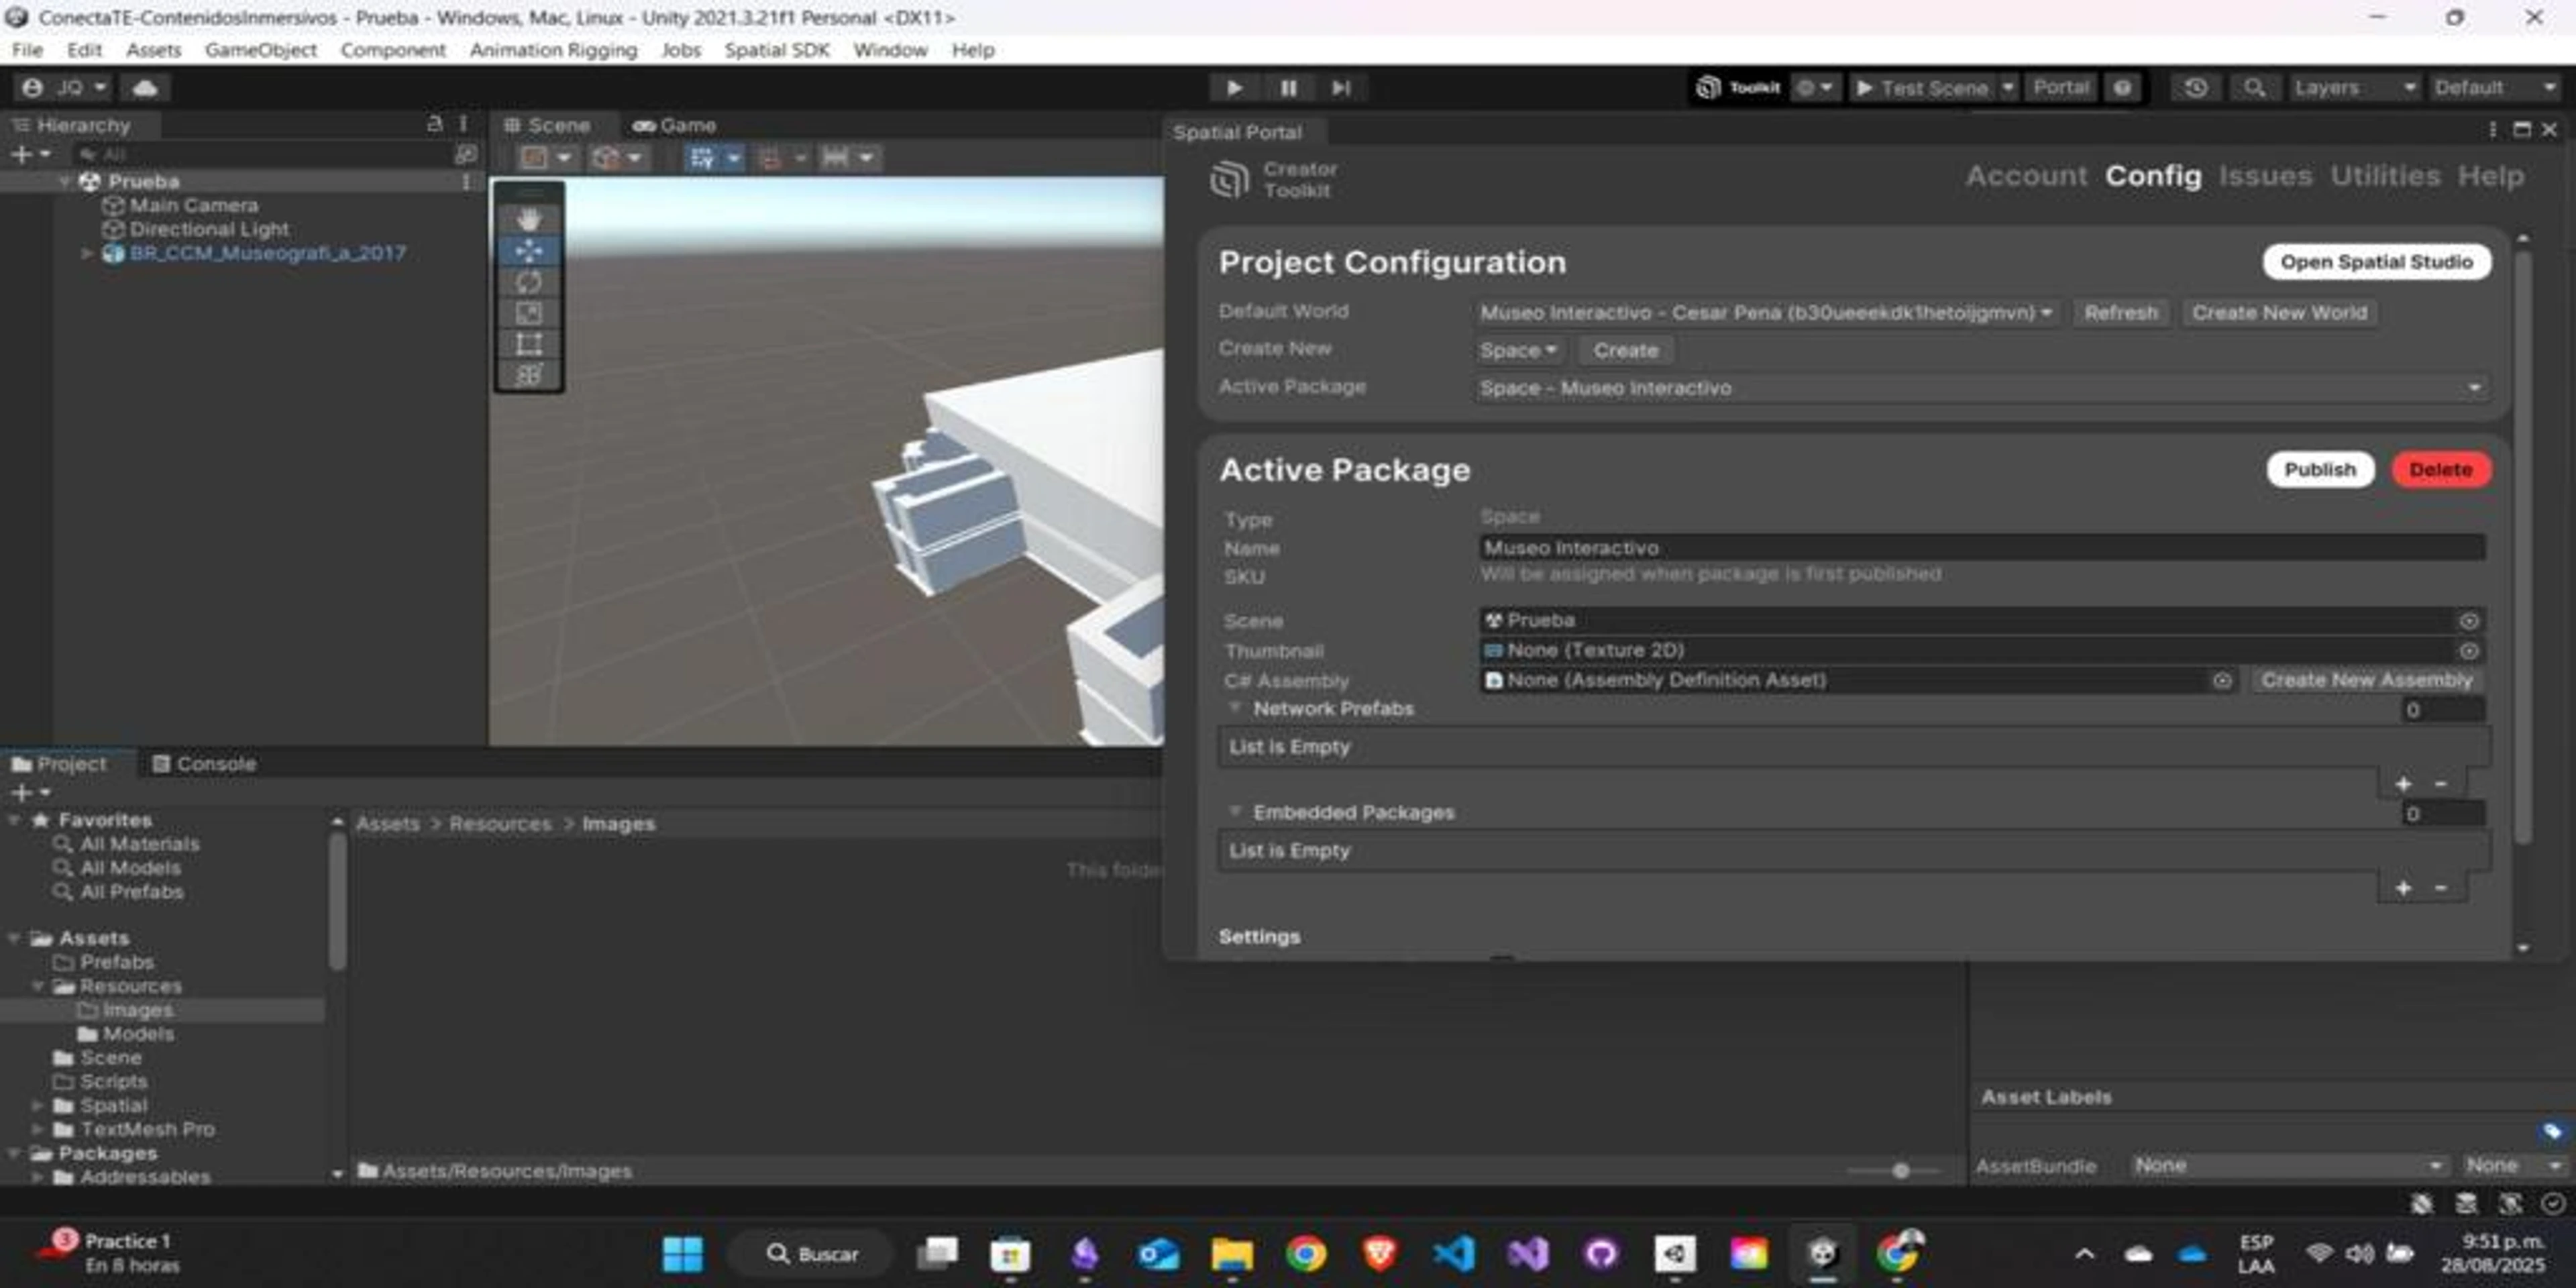Image resolution: width=2576 pixels, height=1288 pixels.
Task: Click the Refresh button
Action: pos(2120,313)
